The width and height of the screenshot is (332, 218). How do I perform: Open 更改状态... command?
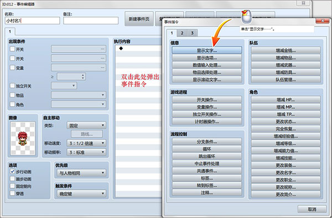coord(286,121)
